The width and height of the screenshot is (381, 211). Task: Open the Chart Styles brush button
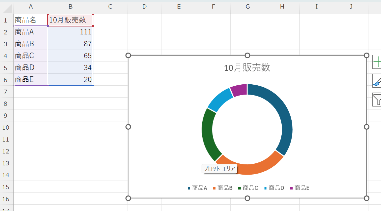click(377, 80)
